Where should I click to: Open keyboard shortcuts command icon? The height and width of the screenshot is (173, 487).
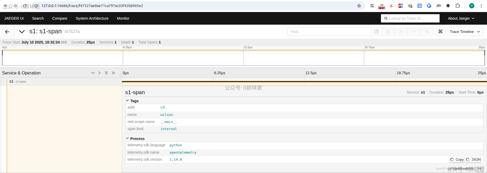pyautogui.click(x=440, y=32)
